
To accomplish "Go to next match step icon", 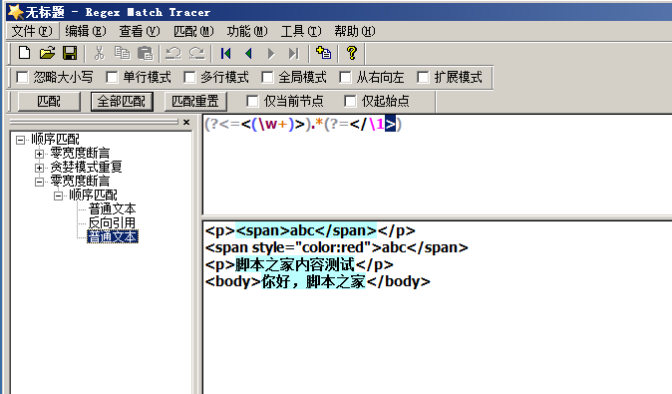I will 271,53.
